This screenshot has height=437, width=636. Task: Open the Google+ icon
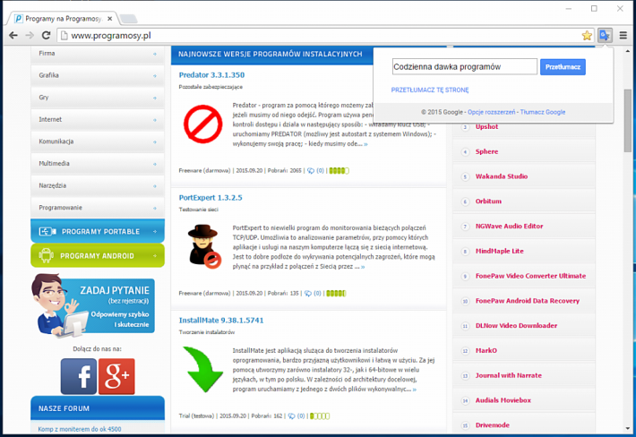pos(116,376)
